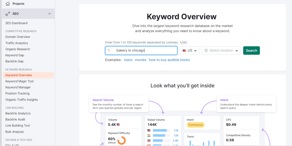This screenshot has width=292, height=146.
Task: Click the COMPETITIVE RESEARCH section label
Action: [x=21, y=31]
